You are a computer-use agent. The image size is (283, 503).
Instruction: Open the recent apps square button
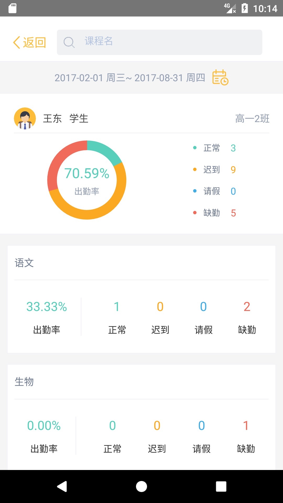click(221, 486)
